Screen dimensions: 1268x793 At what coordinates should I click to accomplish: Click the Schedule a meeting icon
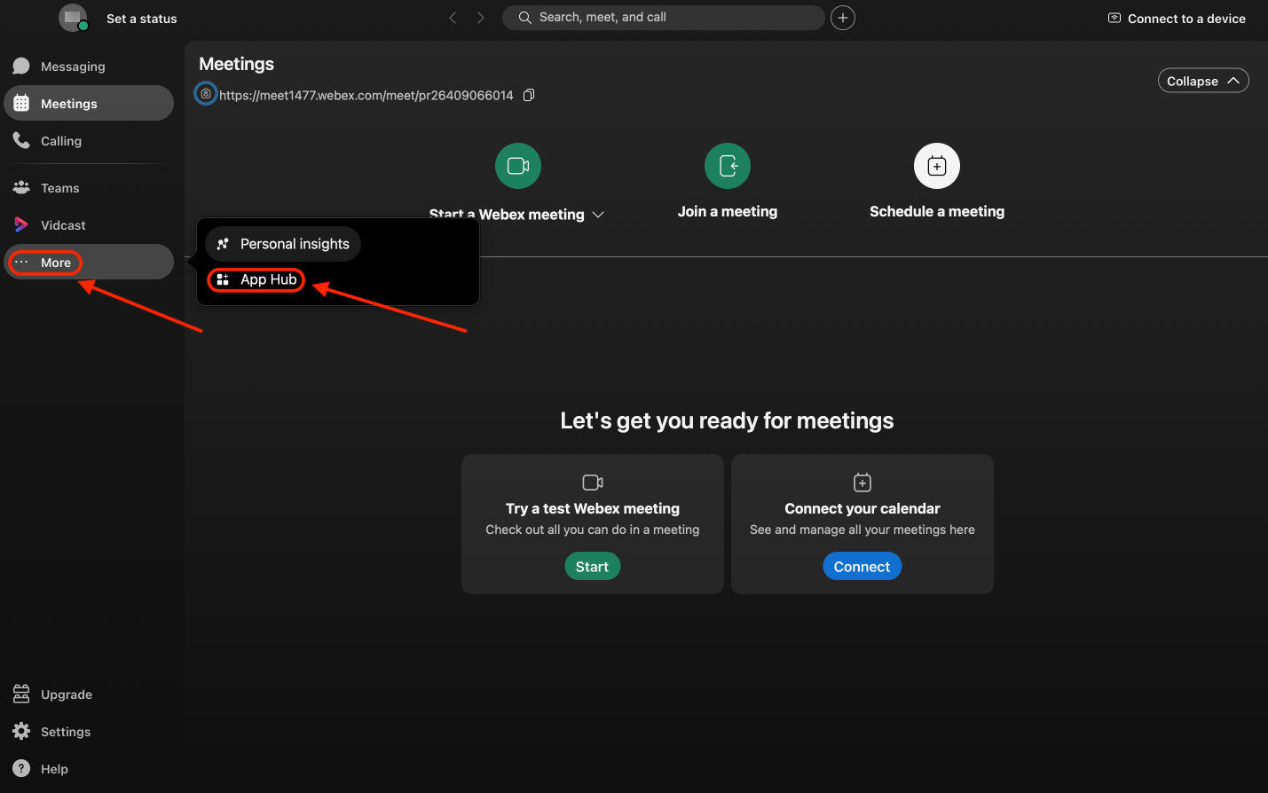(937, 166)
